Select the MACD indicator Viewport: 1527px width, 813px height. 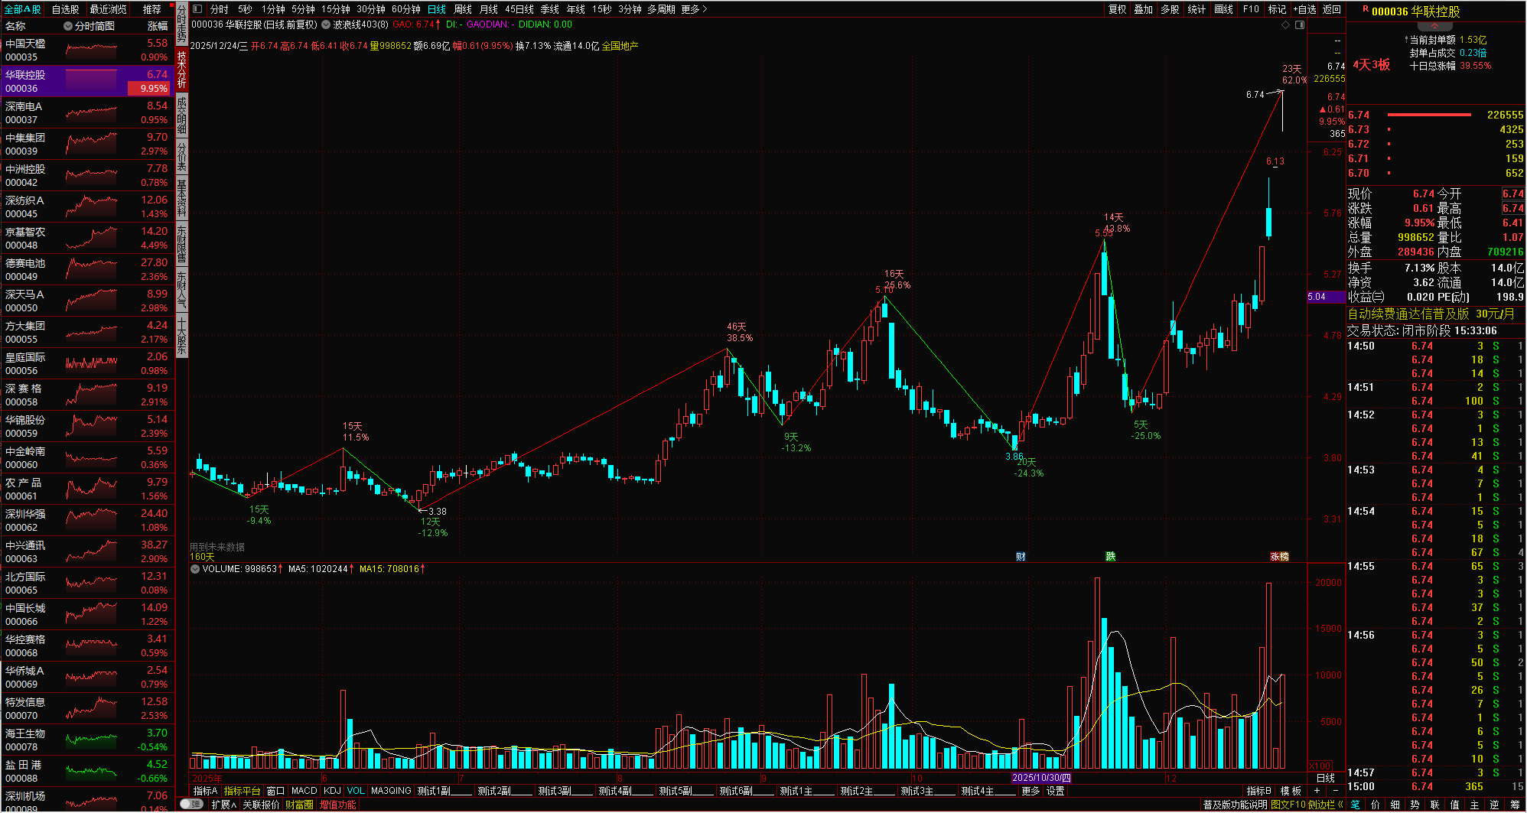(x=304, y=791)
